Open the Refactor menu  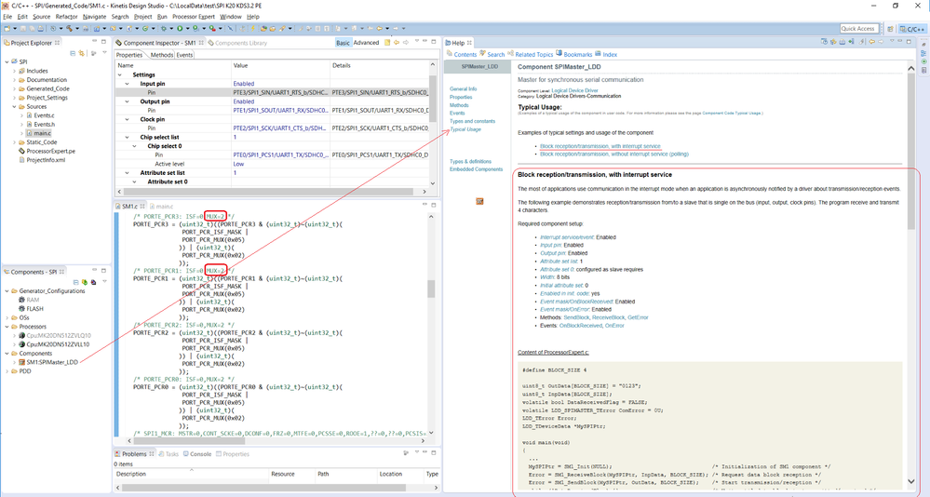[x=66, y=17]
